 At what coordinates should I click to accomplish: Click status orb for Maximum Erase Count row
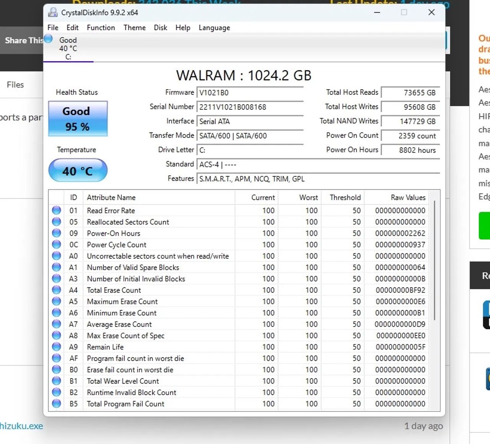coord(56,301)
